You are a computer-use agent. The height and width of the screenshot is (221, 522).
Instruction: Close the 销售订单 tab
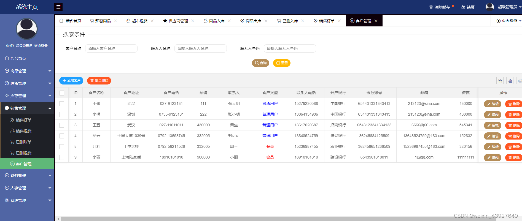pyautogui.click(x=339, y=21)
